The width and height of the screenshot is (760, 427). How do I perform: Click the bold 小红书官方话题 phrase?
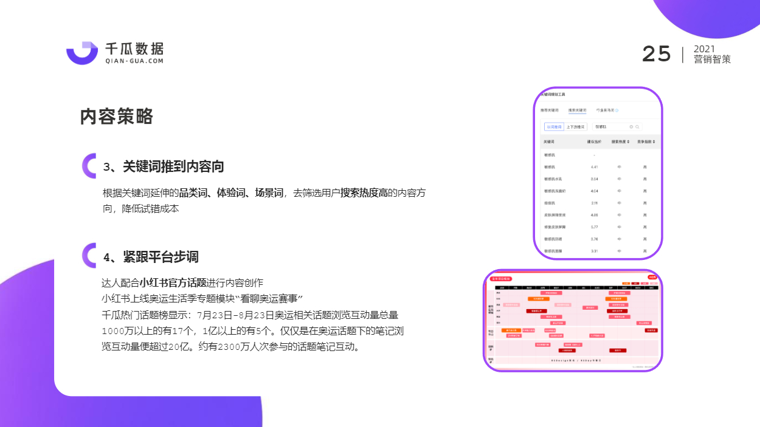[x=173, y=282]
